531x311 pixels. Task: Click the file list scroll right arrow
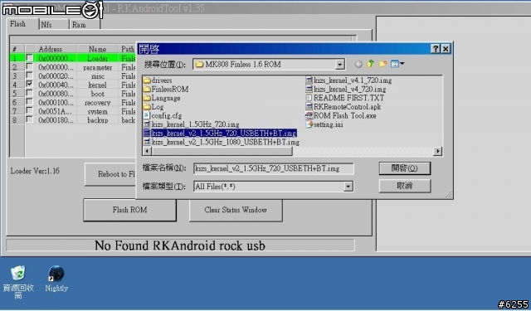tap(438, 151)
